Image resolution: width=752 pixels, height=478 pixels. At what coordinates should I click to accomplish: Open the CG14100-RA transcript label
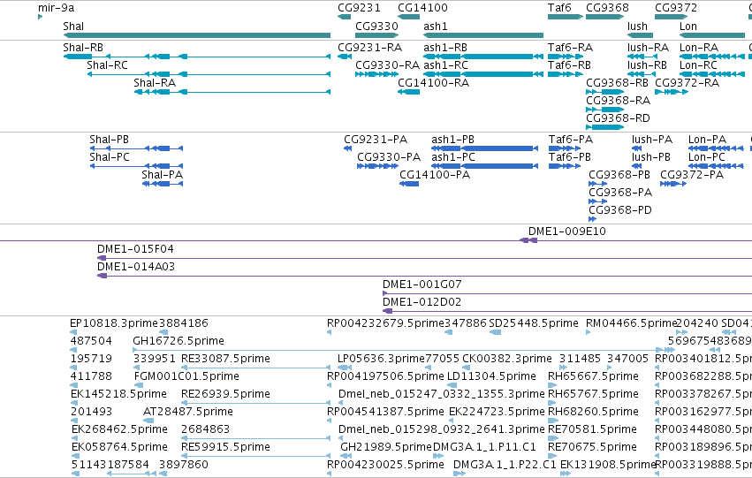click(x=434, y=83)
